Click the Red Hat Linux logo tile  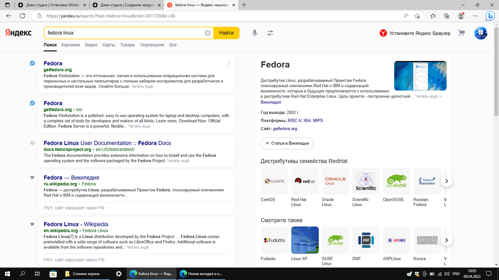point(305,181)
